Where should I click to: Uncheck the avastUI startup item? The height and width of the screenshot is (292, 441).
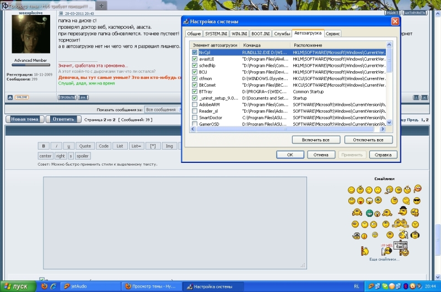[195, 59]
